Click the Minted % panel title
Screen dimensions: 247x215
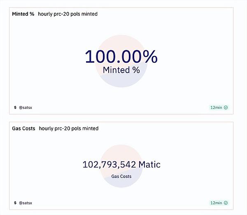click(23, 14)
